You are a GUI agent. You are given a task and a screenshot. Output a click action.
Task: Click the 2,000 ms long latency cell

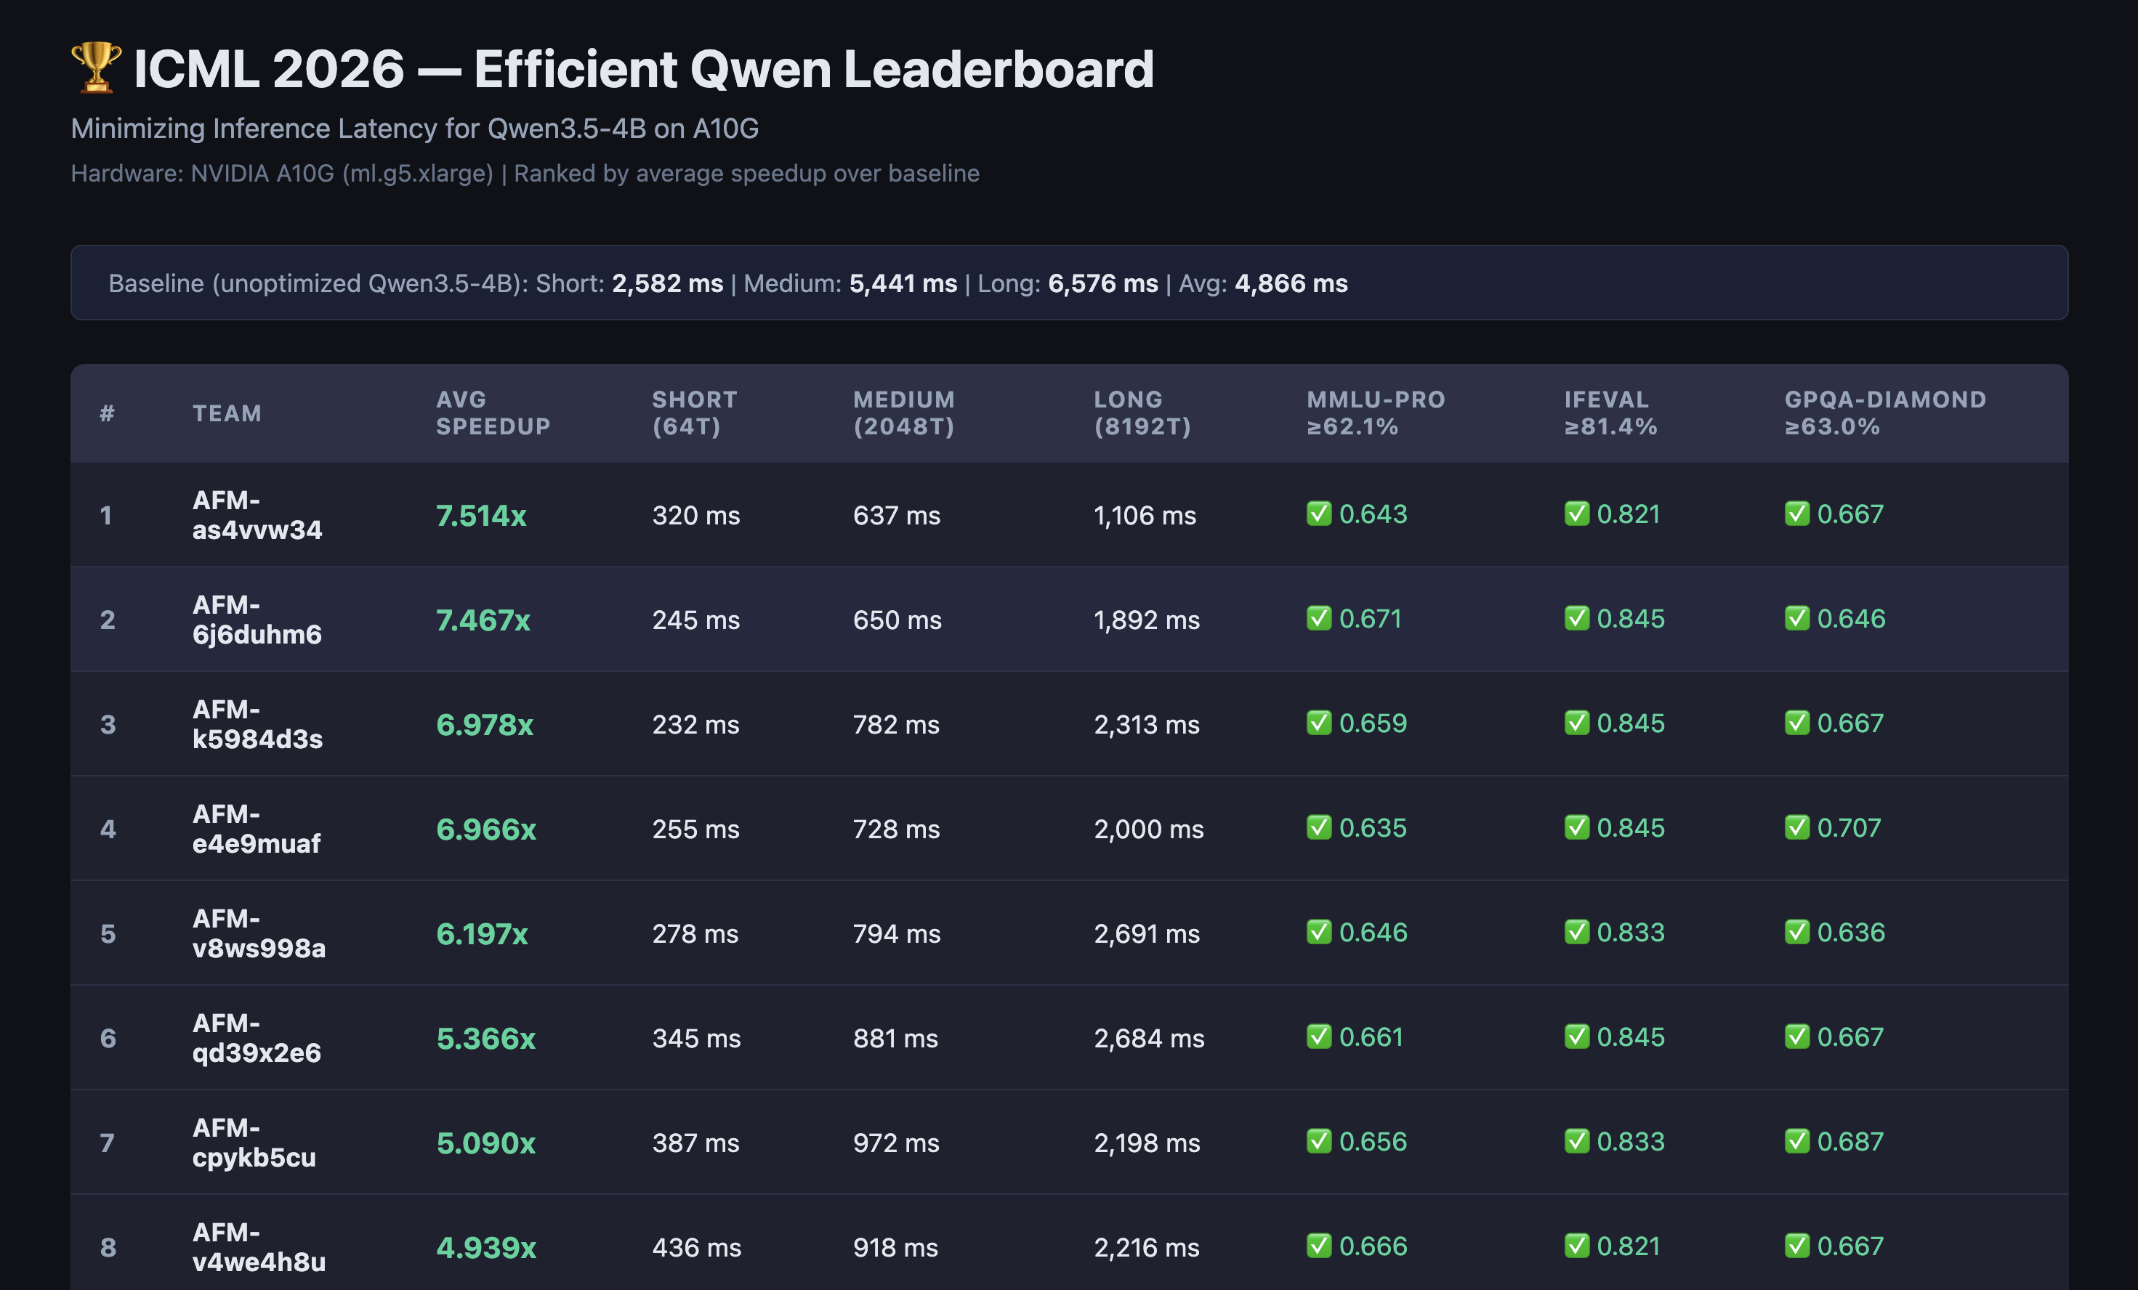point(1149,829)
